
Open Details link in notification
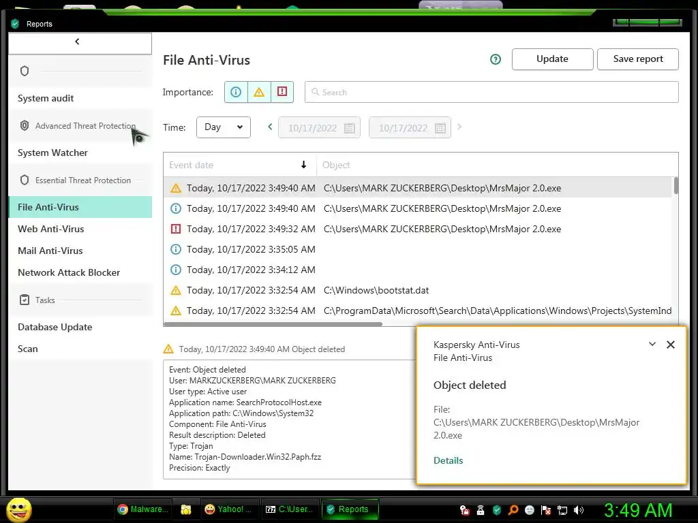[449, 461]
